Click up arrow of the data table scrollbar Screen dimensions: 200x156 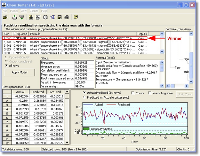coord(67,92)
